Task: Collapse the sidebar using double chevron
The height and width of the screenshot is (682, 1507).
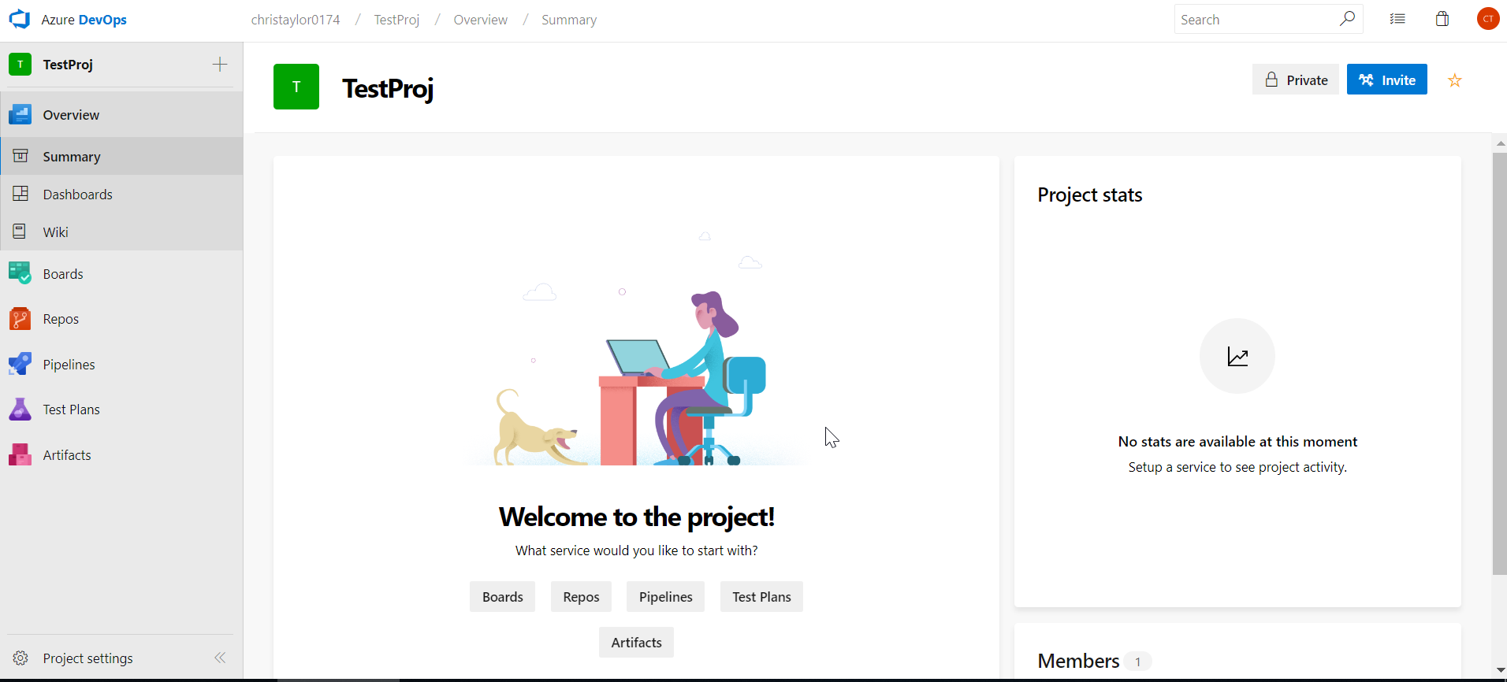Action: (220, 658)
